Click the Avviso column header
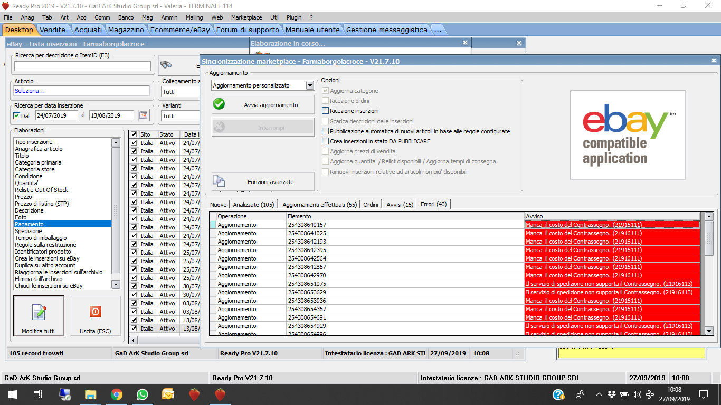 612,216
